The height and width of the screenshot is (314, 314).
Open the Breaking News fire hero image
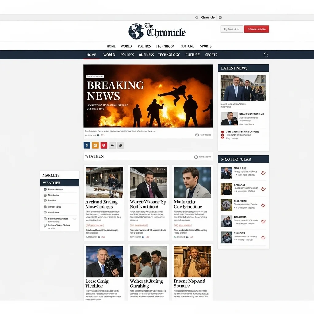point(148,96)
